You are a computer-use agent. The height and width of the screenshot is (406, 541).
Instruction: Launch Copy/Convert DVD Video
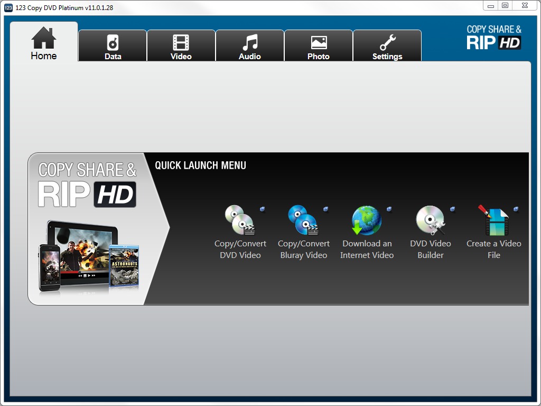240,232
